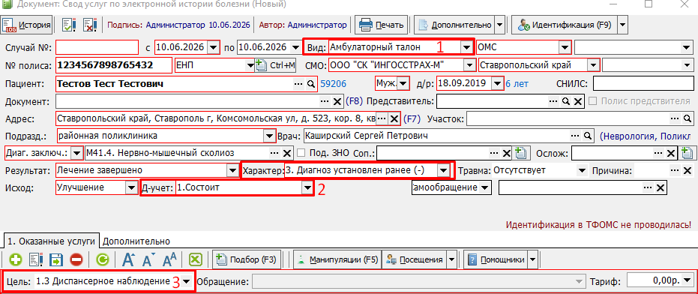698x294 pixels.
Task: Click the red minus delete service icon
Action: tap(76, 260)
